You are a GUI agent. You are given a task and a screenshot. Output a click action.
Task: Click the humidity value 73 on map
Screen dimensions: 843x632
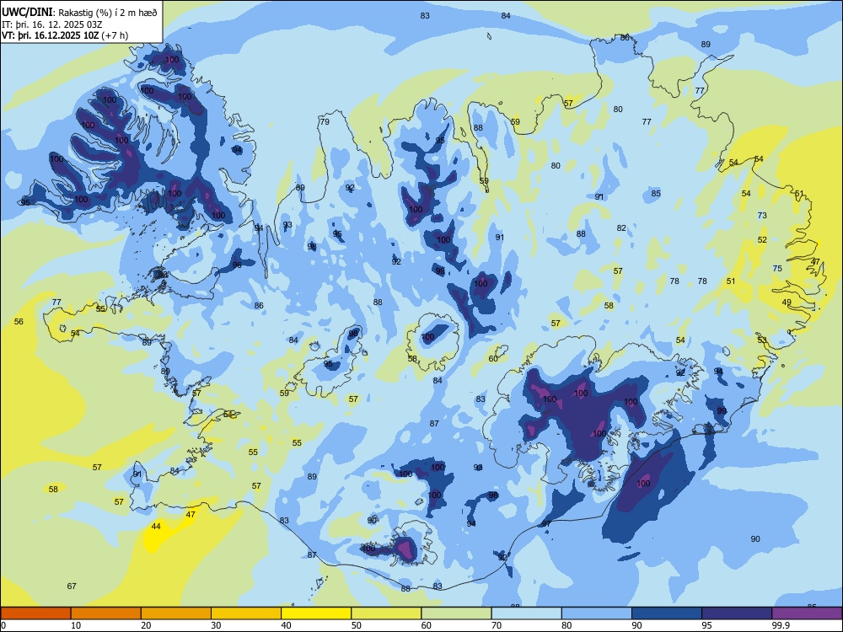pos(762,216)
